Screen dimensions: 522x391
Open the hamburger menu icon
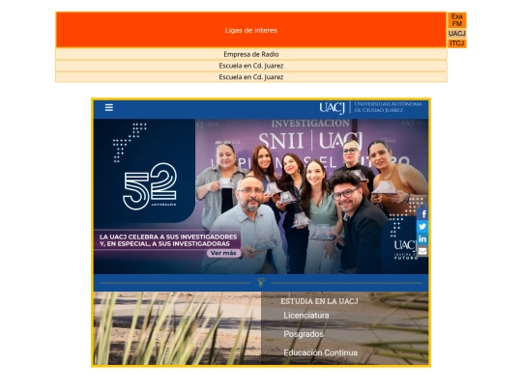109,107
